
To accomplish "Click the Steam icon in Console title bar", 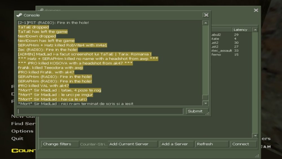I will tap(19, 15).
